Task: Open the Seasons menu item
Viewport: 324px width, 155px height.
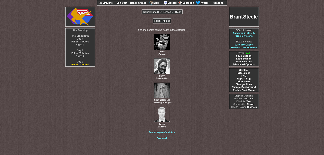Action: (x=218, y=3)
